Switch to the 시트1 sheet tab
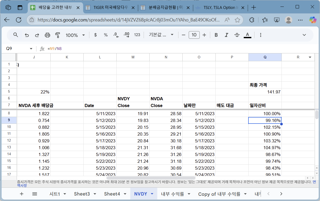Viewport: 320px width, 201px height. (55, 194)
